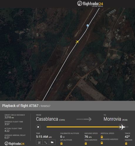This screenshot has height=146, width=135.
Task: Select the blue location pin on the map
Action: click(x=88, y=26)
